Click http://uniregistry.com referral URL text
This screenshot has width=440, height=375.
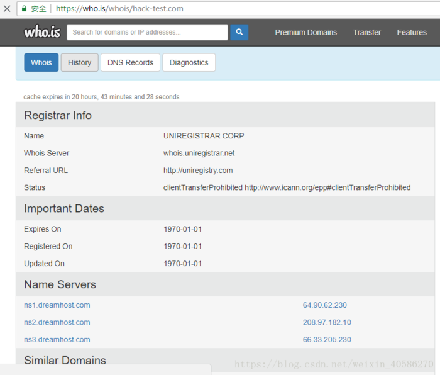[198, 171]
